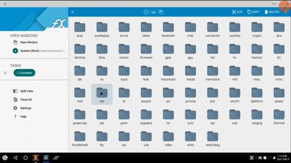Open Settings
291x163 pixels.
pyautogui.click(x=22, y=108)
